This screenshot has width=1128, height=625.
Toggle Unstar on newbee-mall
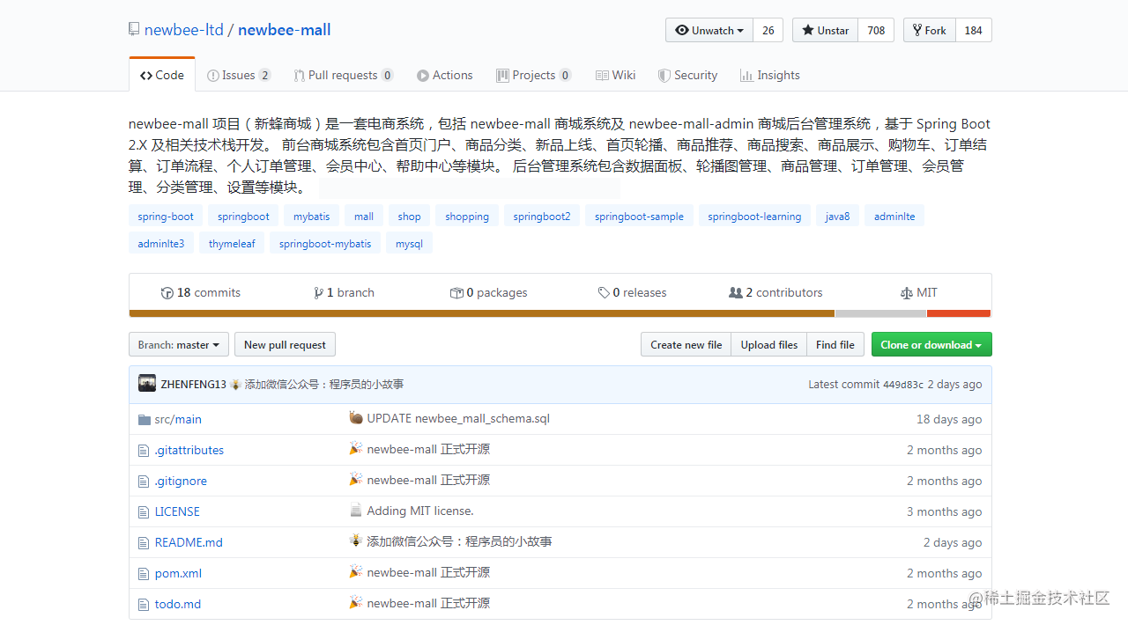825,30
